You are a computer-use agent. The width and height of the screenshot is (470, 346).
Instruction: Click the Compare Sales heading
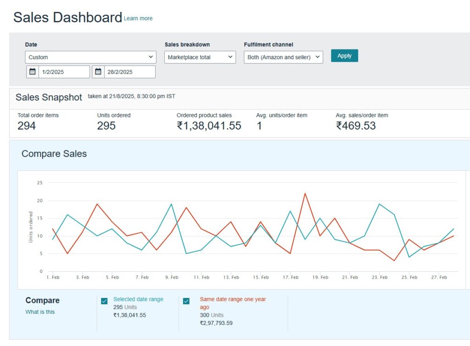pyautogui.click(x=54, y=154)
